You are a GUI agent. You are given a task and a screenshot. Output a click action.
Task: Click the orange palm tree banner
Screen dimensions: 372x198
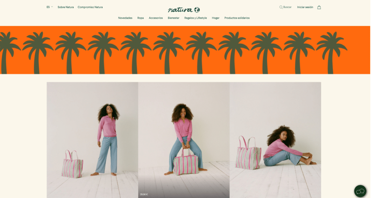[185, 50]
